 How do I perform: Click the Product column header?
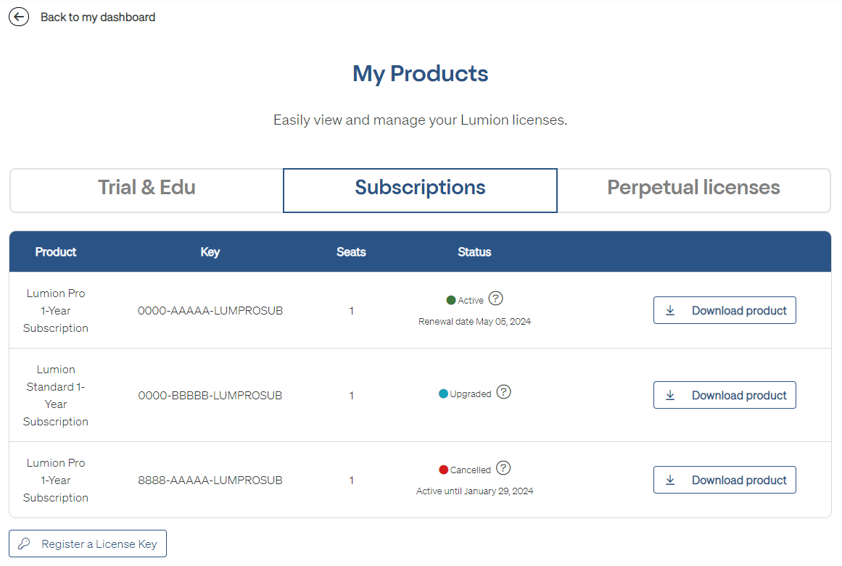tap(56, 252)
